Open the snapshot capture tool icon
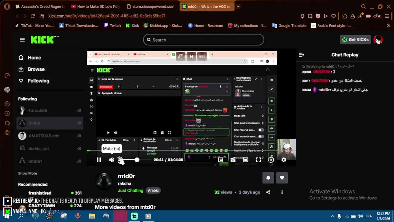 310,16
